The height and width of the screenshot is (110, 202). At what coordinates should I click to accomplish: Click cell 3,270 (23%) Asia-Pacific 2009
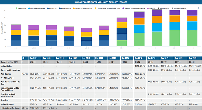34,74
